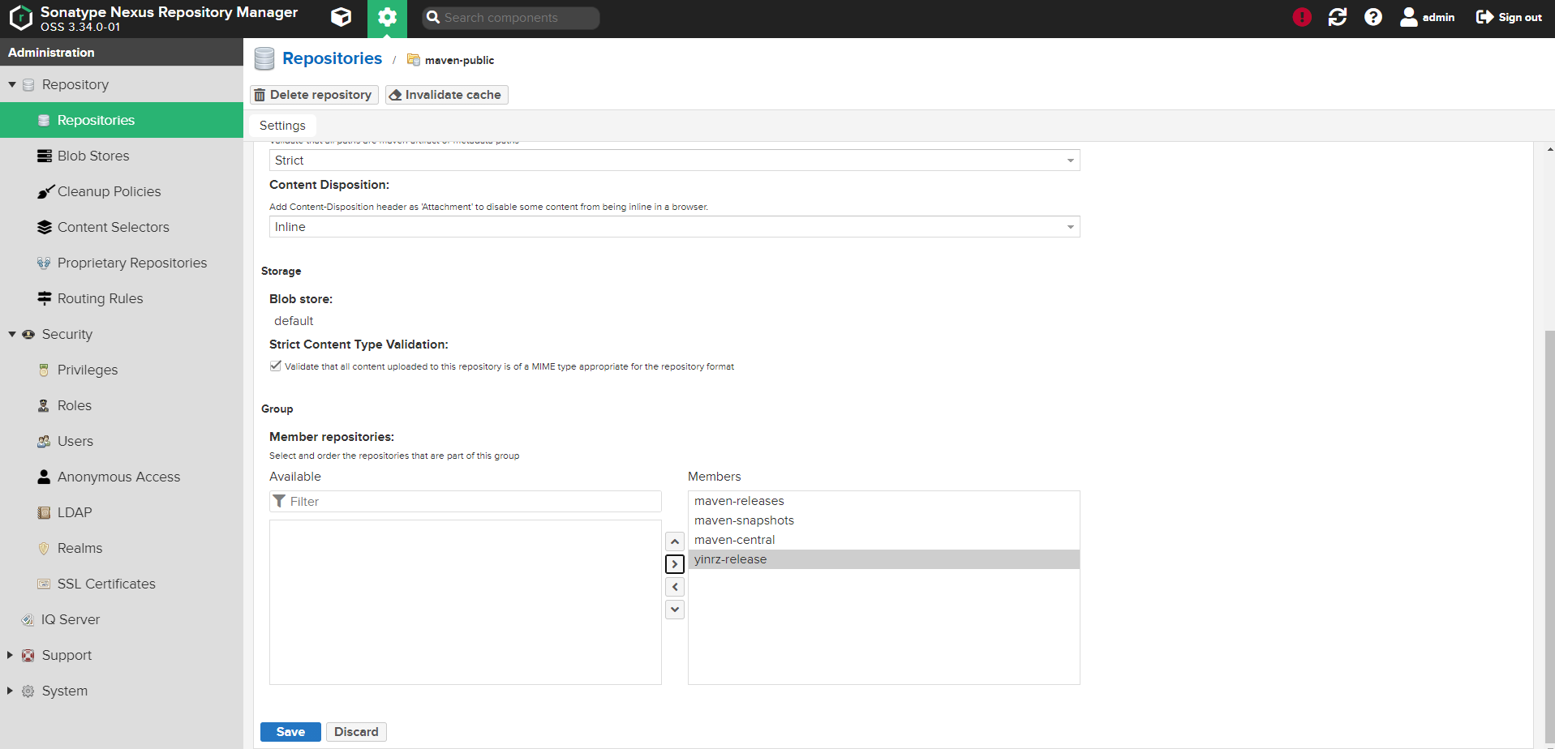
Task: Select Repositories in the sidebar
Action: [122, 120]
